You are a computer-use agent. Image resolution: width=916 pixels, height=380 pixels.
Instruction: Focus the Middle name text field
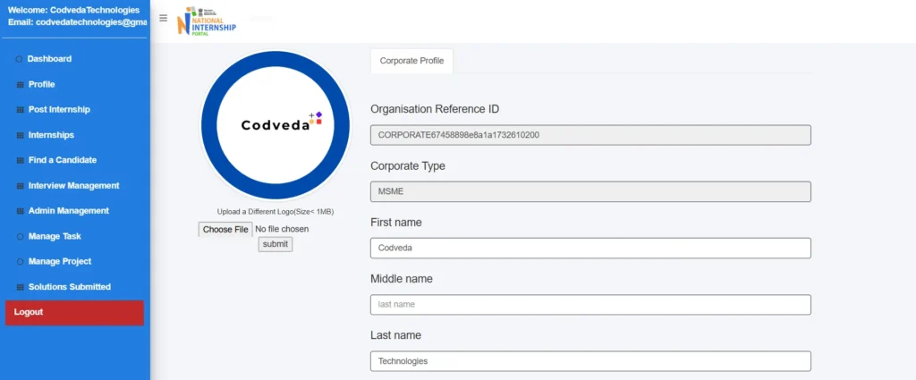click(590, 305)
